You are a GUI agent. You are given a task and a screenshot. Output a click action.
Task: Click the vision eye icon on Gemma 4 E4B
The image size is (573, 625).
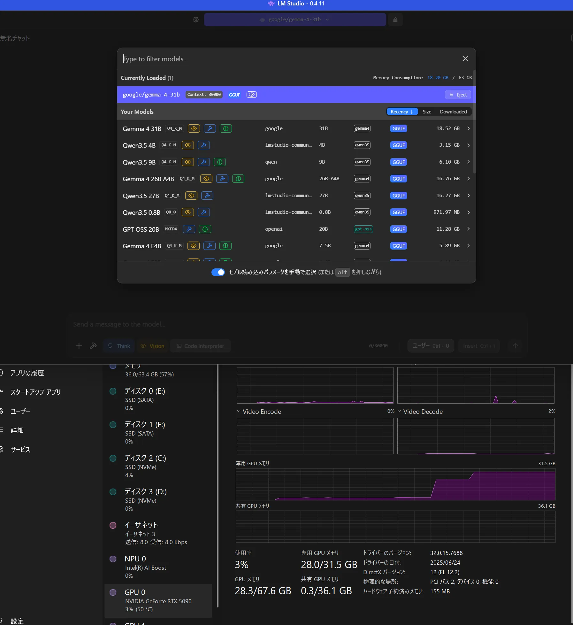click(193, 246)
